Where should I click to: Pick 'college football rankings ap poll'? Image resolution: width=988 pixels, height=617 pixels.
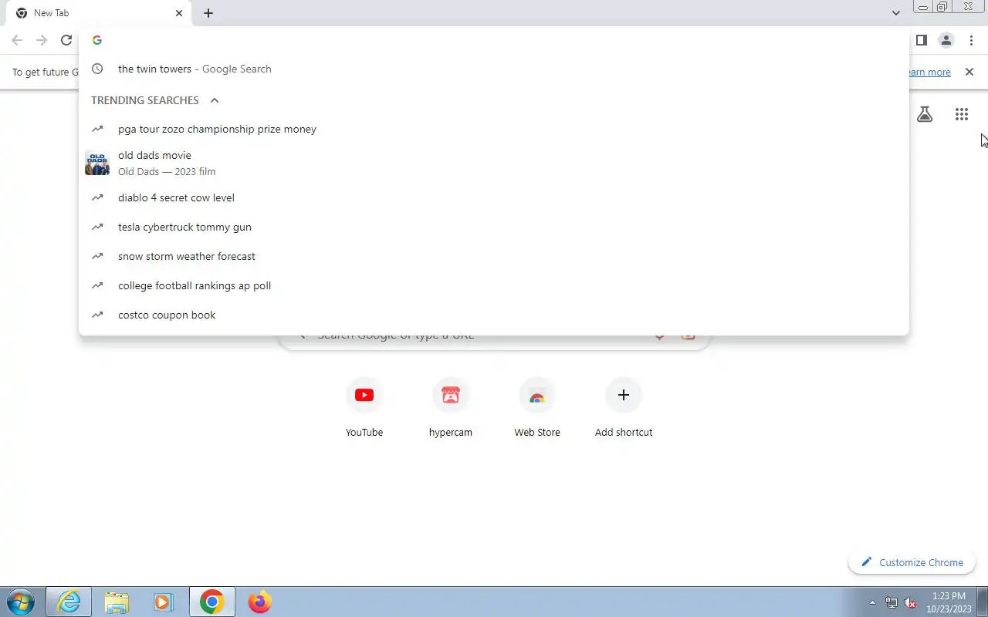(494, 285)
